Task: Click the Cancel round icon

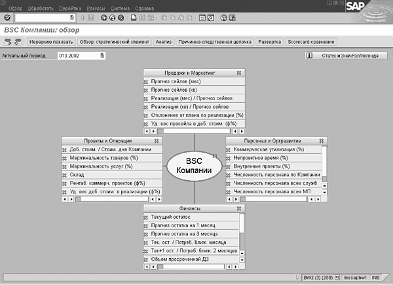Action: coord(121,18)
